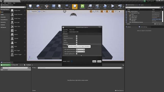
Task: Toggle the Generate Lightmap UVs checkbox
Action: (x=77, y=54)
